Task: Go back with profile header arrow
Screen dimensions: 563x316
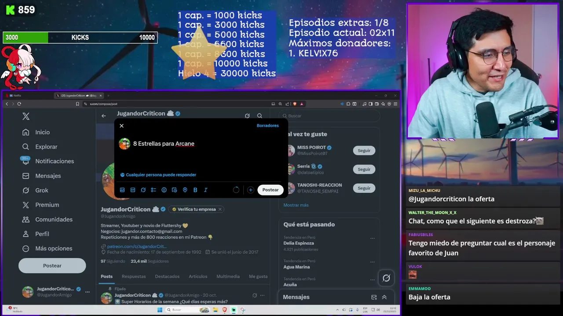Action: [x=104, y=116]
